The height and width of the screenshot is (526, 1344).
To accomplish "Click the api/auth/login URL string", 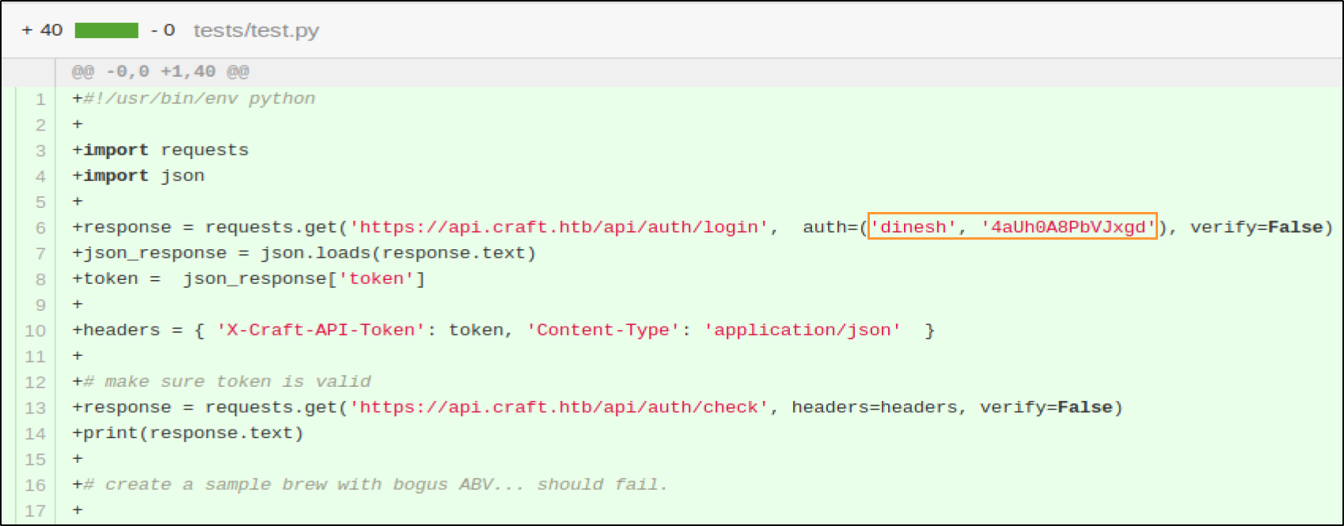I will pos(559,228).
